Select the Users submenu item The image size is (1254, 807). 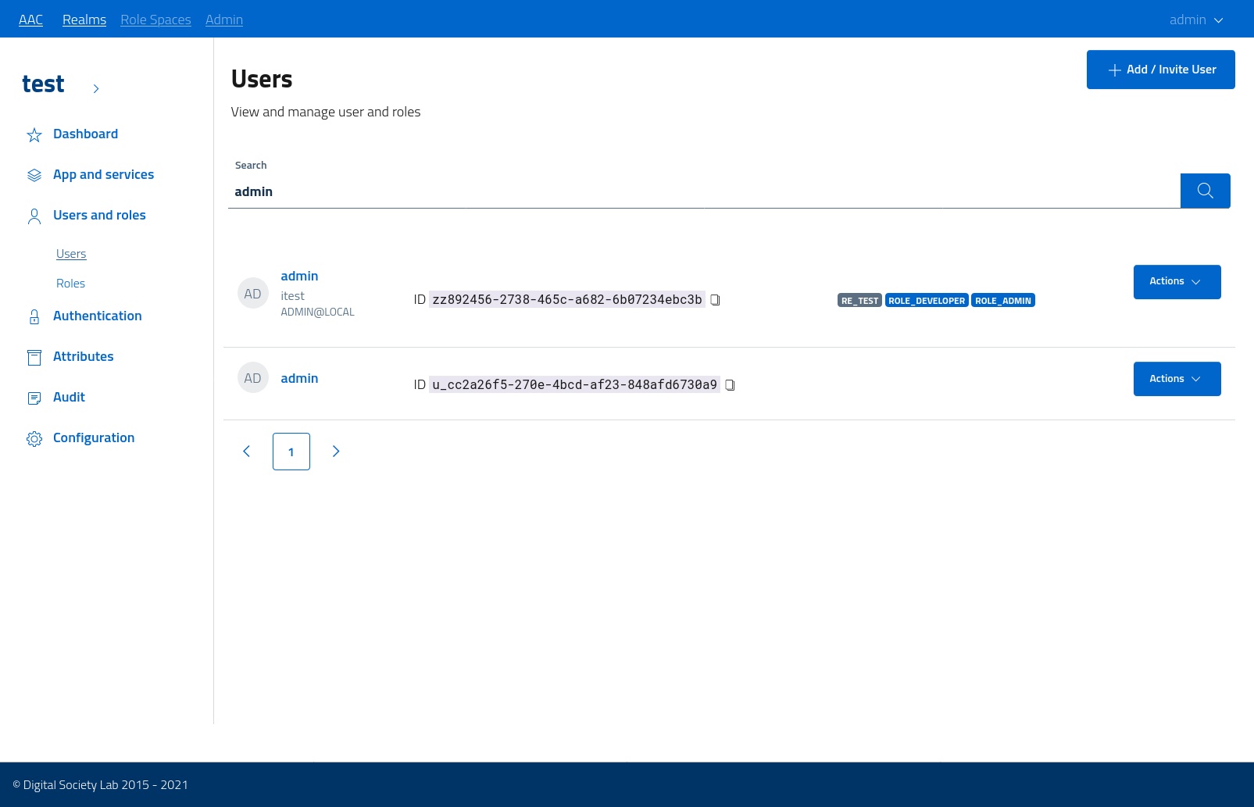(x=71, y=254)
